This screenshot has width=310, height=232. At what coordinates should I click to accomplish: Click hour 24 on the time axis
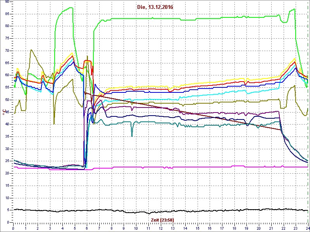[x=308, y=227]
